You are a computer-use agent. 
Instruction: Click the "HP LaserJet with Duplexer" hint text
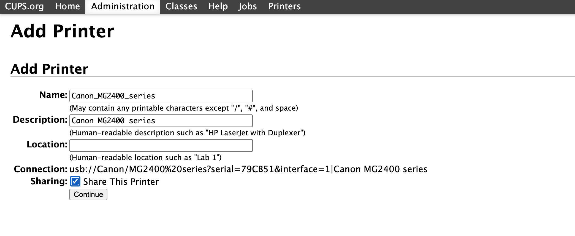pyautogui.click(x=187, y=133)
